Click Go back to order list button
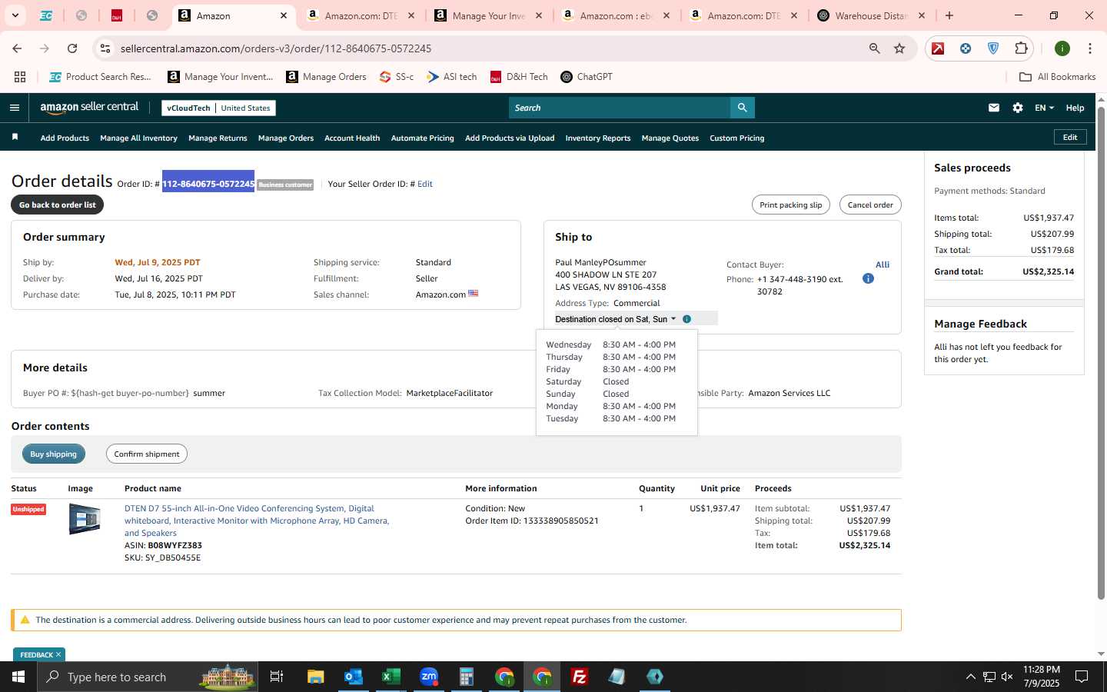Screen dimensions: 1107x692 coord(58,205)
